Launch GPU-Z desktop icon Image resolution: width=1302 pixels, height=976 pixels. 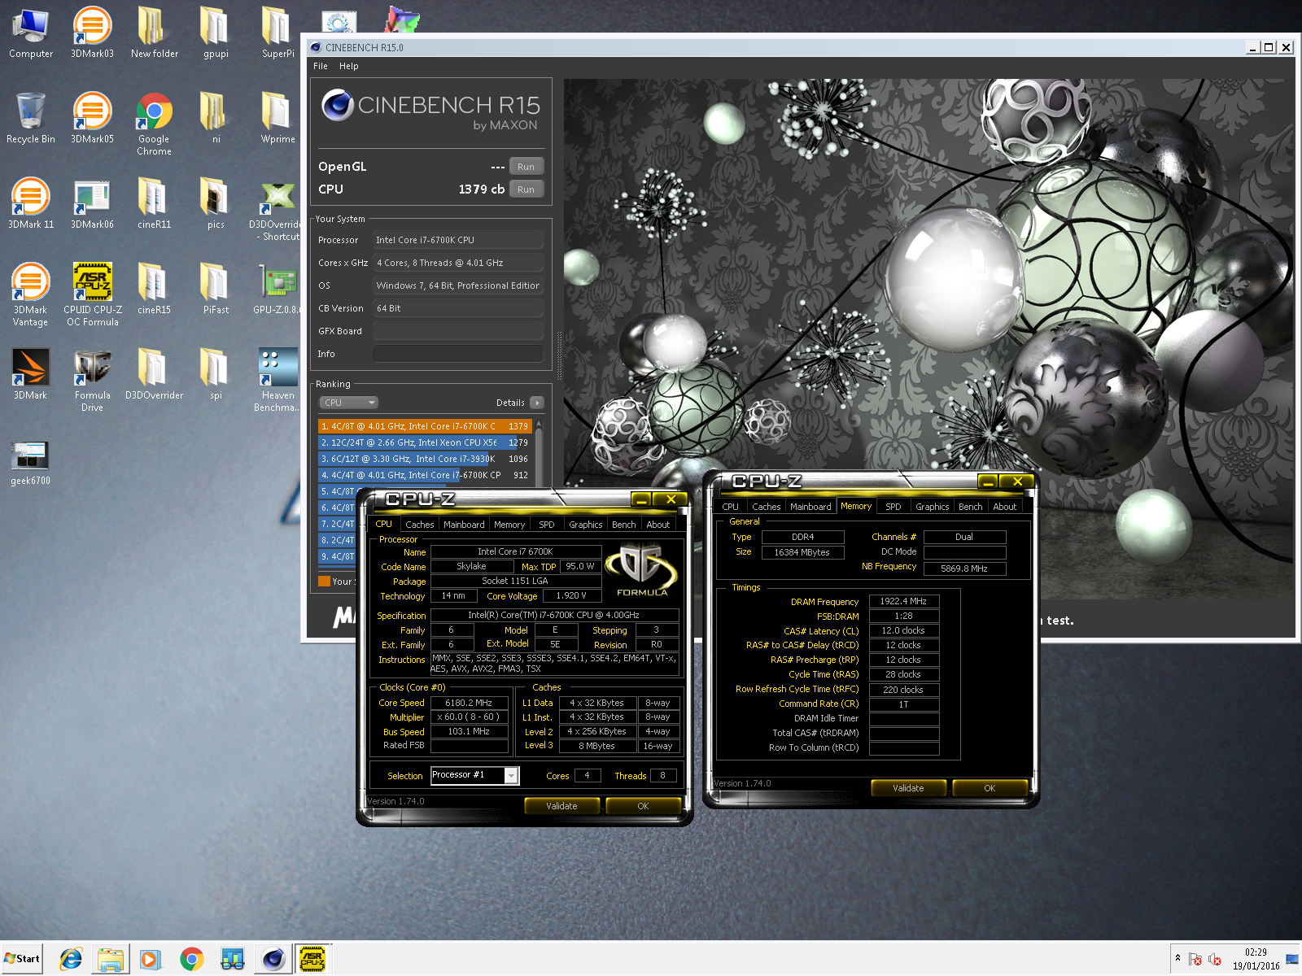tap(277, 289)
